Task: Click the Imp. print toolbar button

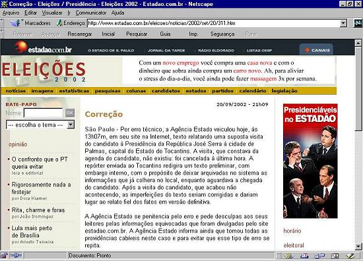Action: click(x=193, y=34)
